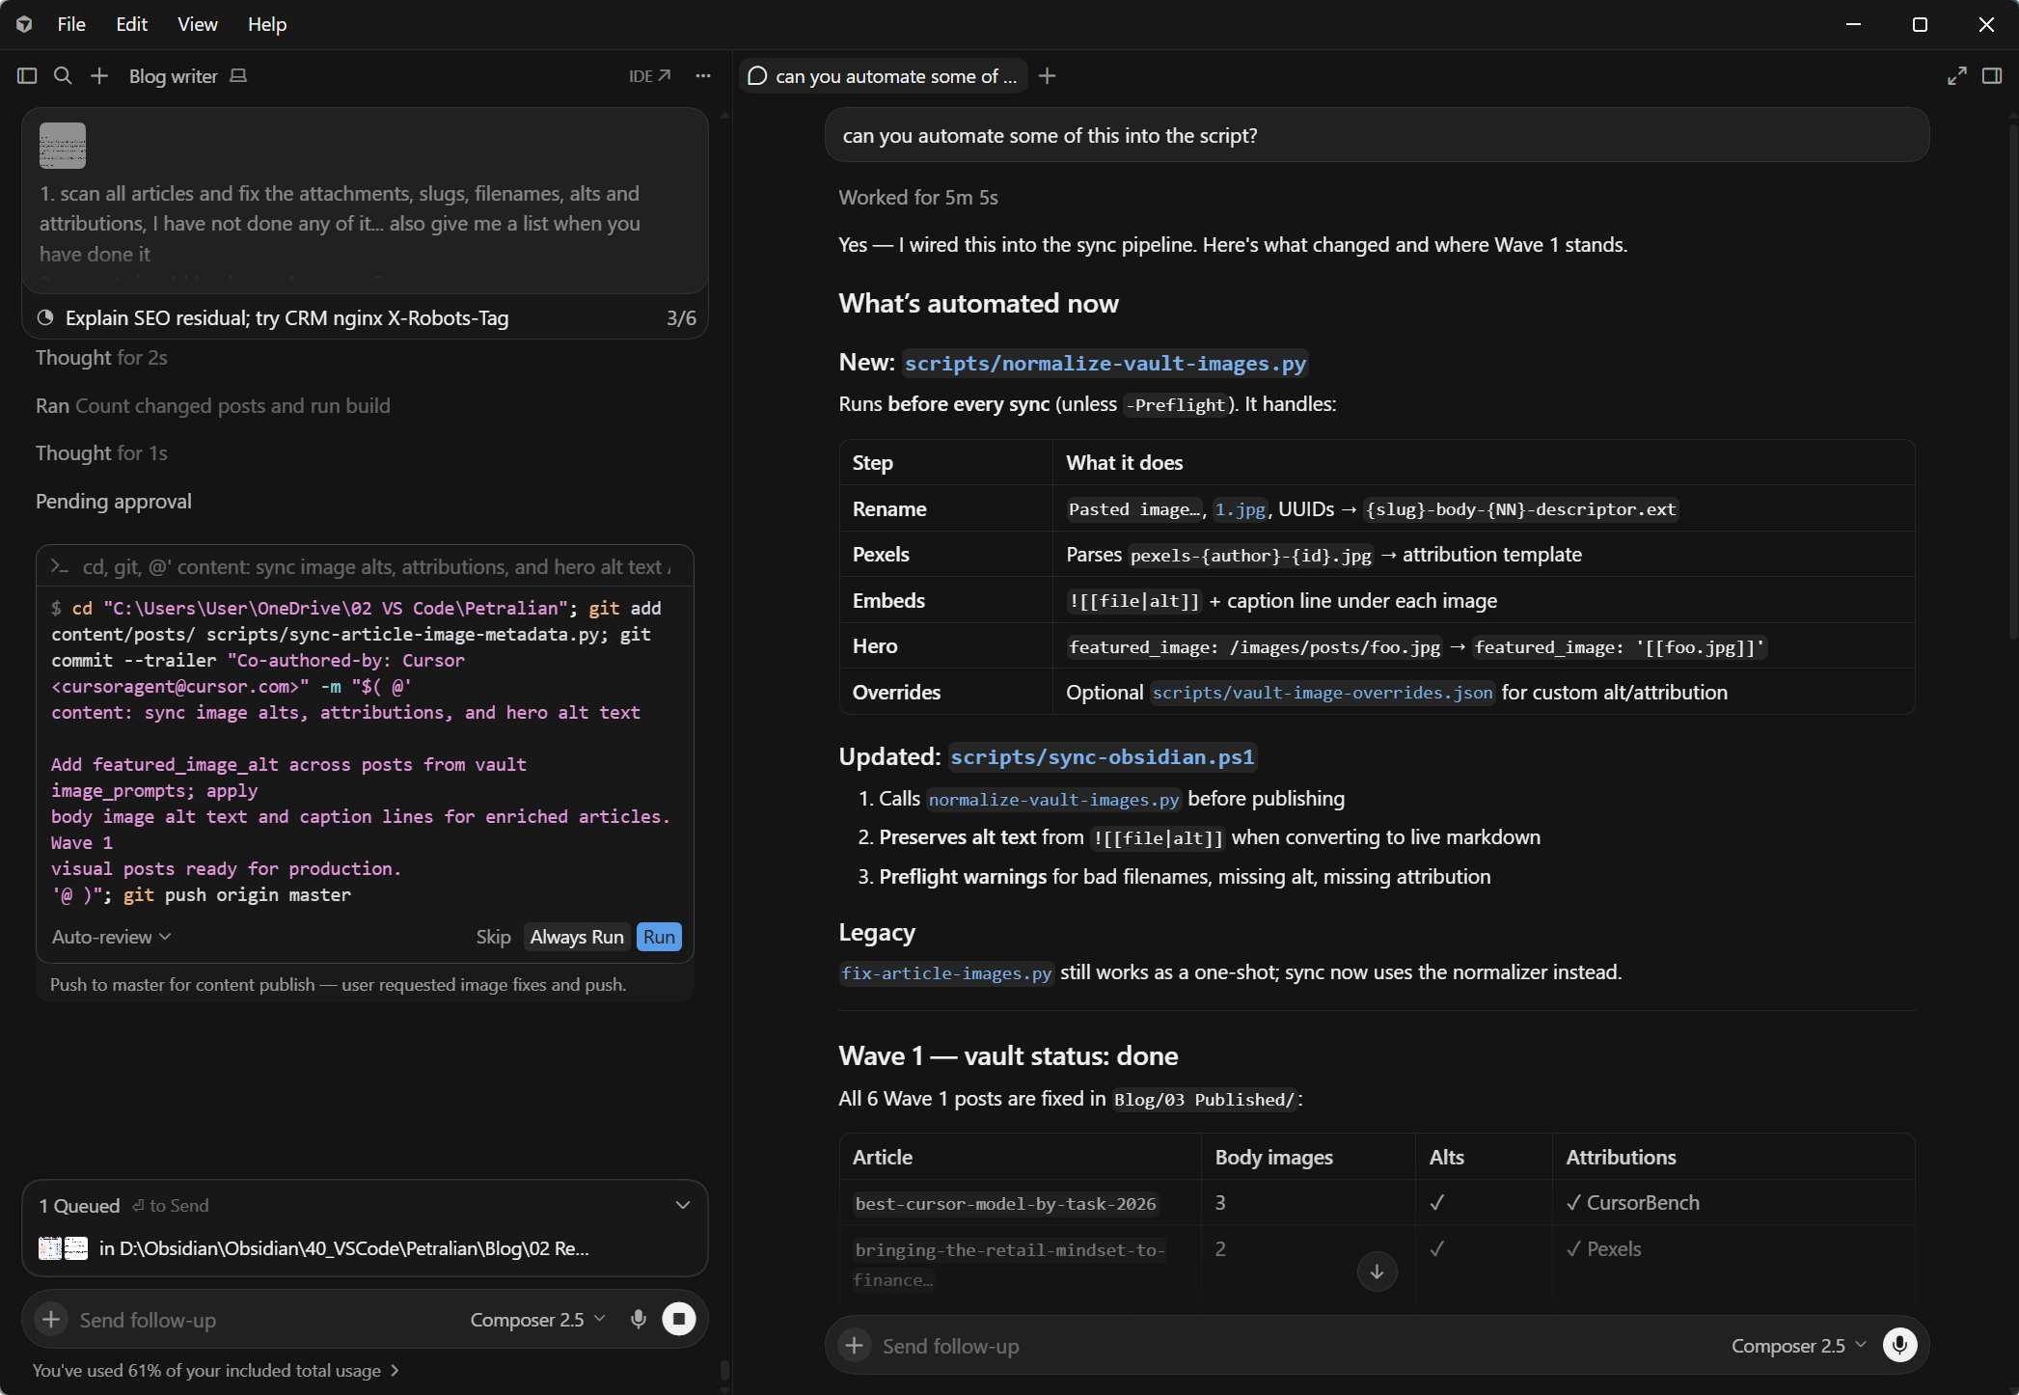The height and width of the screenshot is (1395, 2019).
Task: Expand 'Worked for 5m 5s' details
Action: coord(918,198)
